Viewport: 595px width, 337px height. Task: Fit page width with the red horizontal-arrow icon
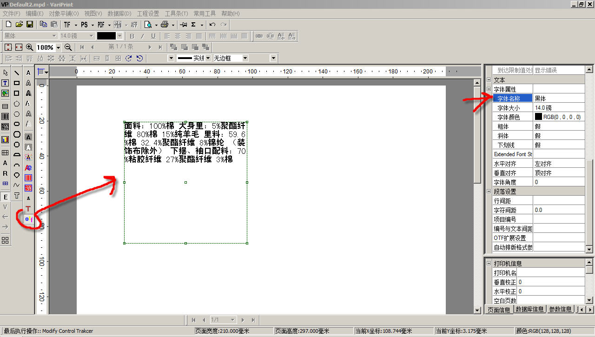tap(19, 47)
